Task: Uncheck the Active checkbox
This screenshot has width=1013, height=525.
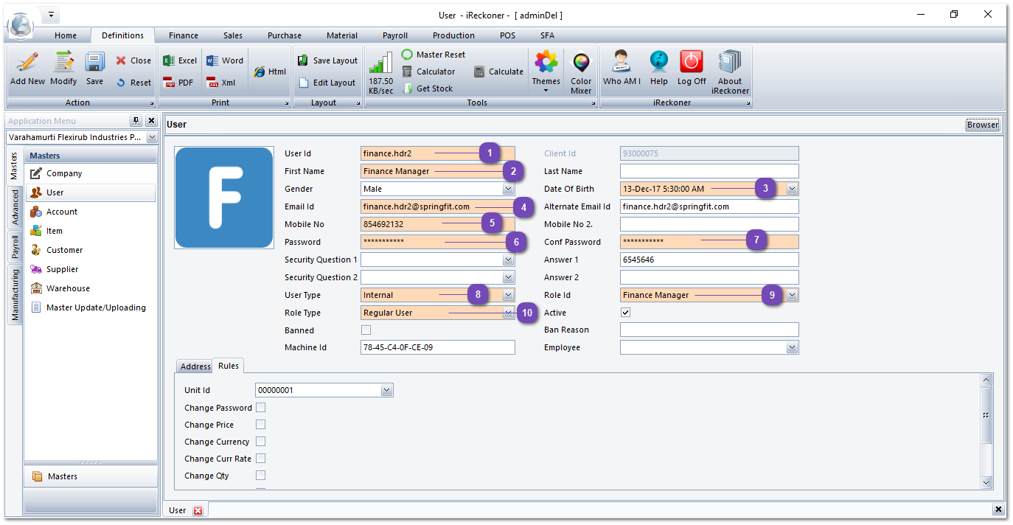Action: (626, 313)
